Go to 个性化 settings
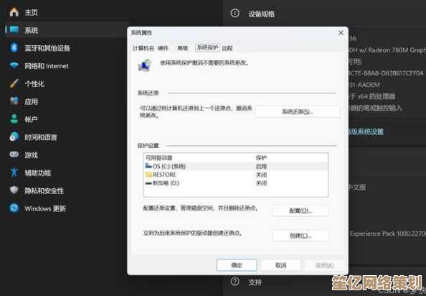 point(34,84)
